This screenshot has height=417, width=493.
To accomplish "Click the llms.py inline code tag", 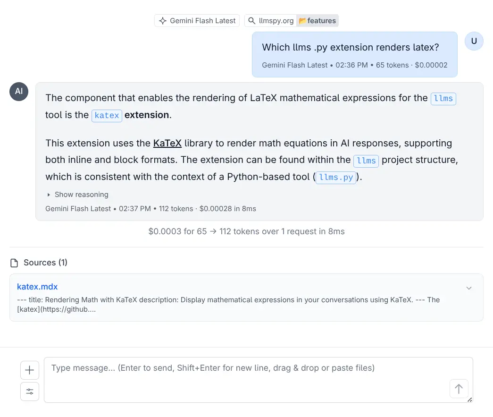I will click(335, 178).
